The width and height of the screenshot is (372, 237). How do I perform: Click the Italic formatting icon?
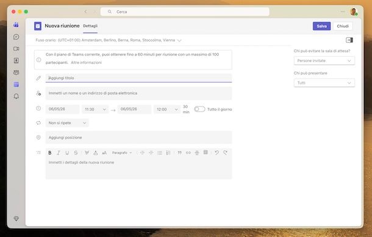[59, 153]
